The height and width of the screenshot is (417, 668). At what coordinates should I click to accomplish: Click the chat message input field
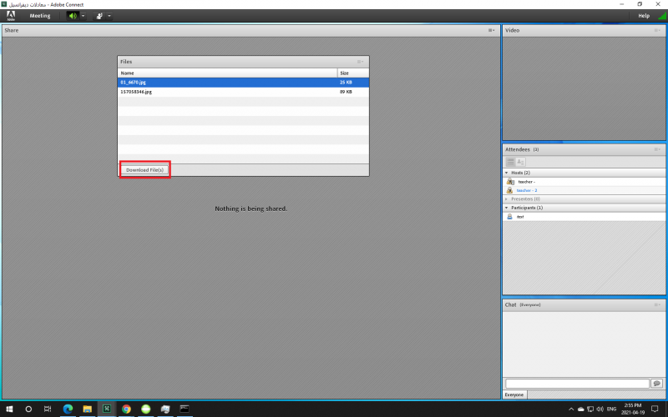[576, 383]
